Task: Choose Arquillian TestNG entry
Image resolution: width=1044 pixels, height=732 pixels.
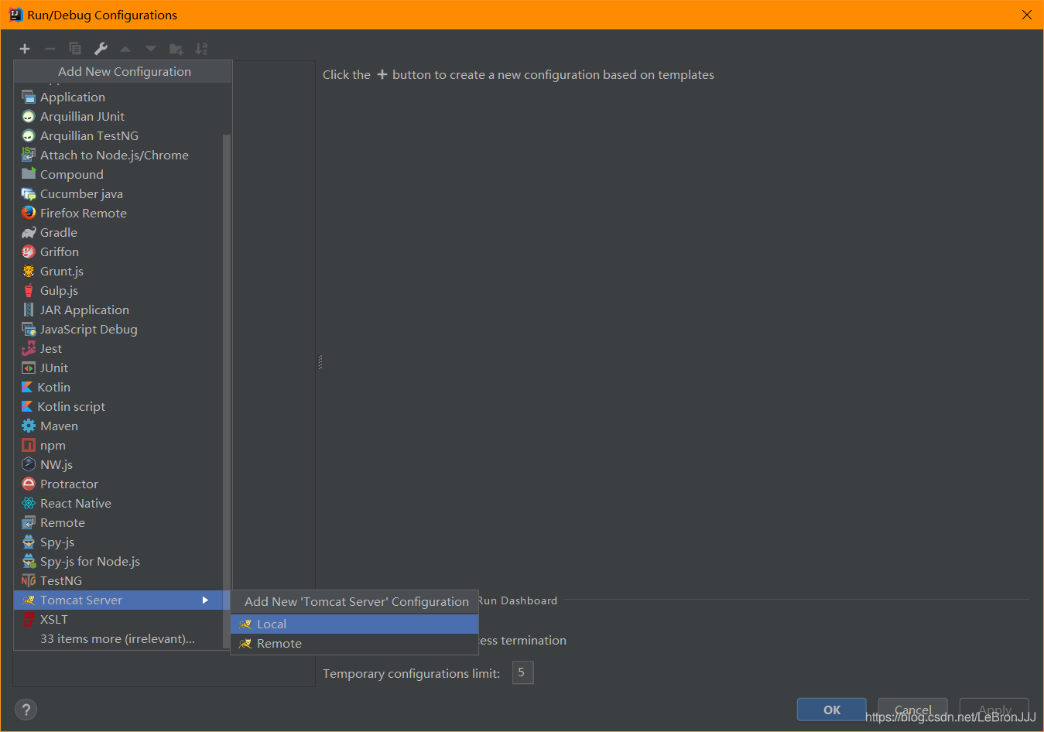Action: [122, 135]
